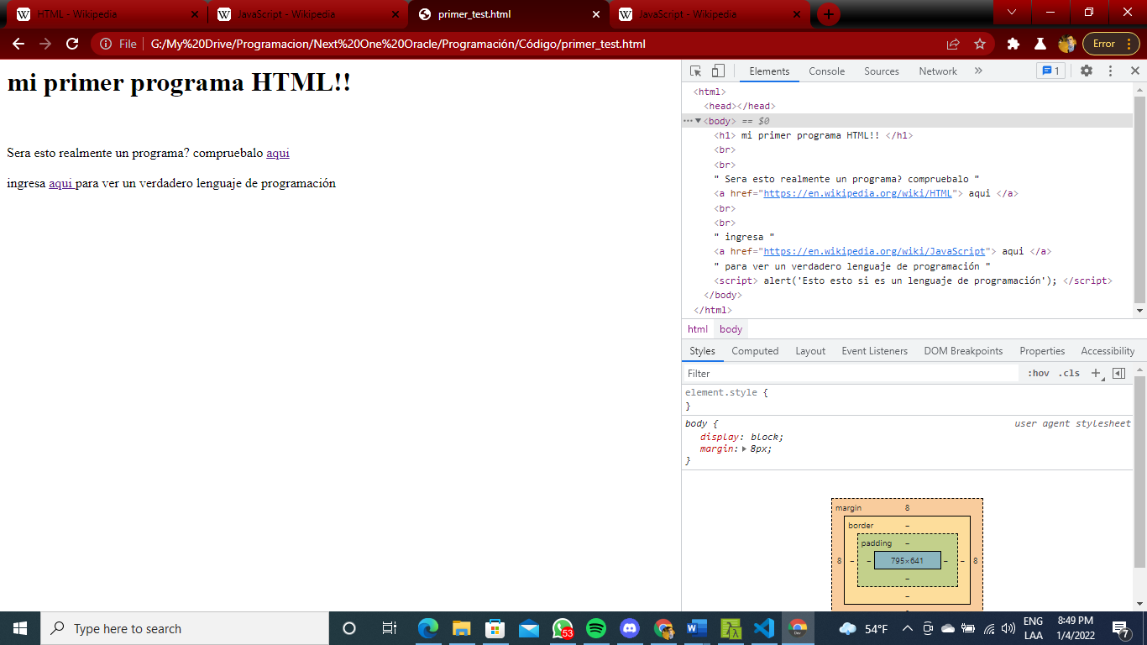The image size is (1147, 645).
Task: Open the Windows Start menu
Action: point(20,628)
